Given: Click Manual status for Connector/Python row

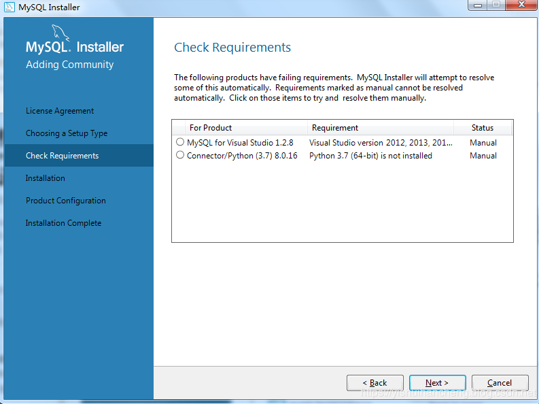Looking at the screenshot, I should [483, 156].
